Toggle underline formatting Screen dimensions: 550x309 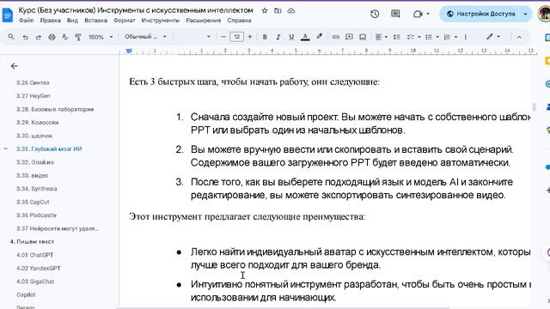pos(291,37)
